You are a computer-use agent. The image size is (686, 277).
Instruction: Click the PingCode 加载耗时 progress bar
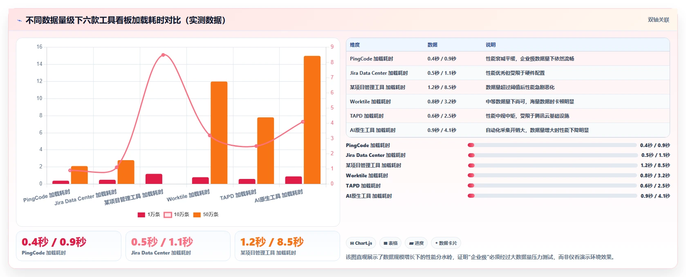(552, 145)
